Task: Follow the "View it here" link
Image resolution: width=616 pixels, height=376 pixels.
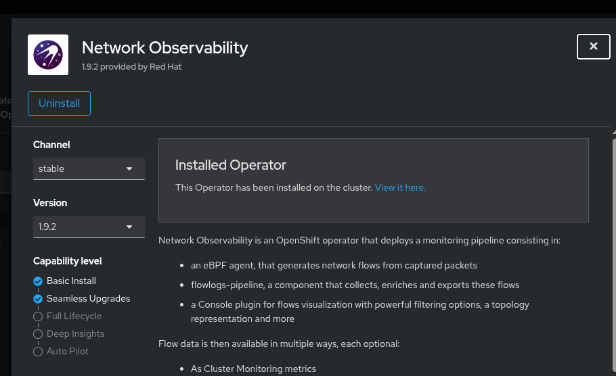Action: [x=400, y=187]
